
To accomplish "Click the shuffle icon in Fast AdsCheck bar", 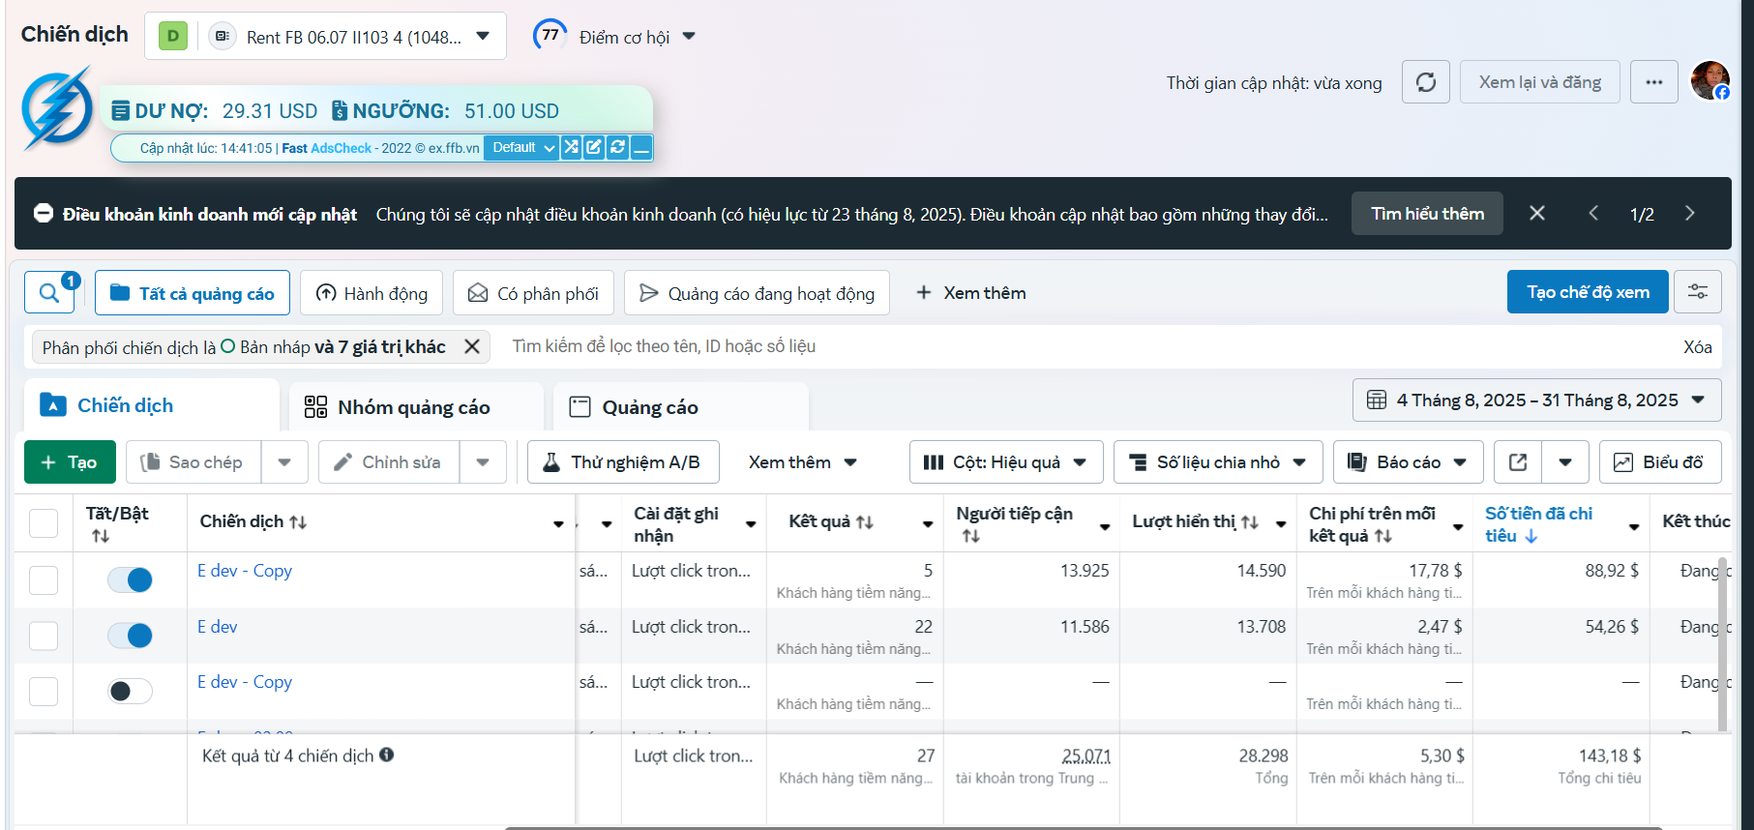I will coord(571,147).
